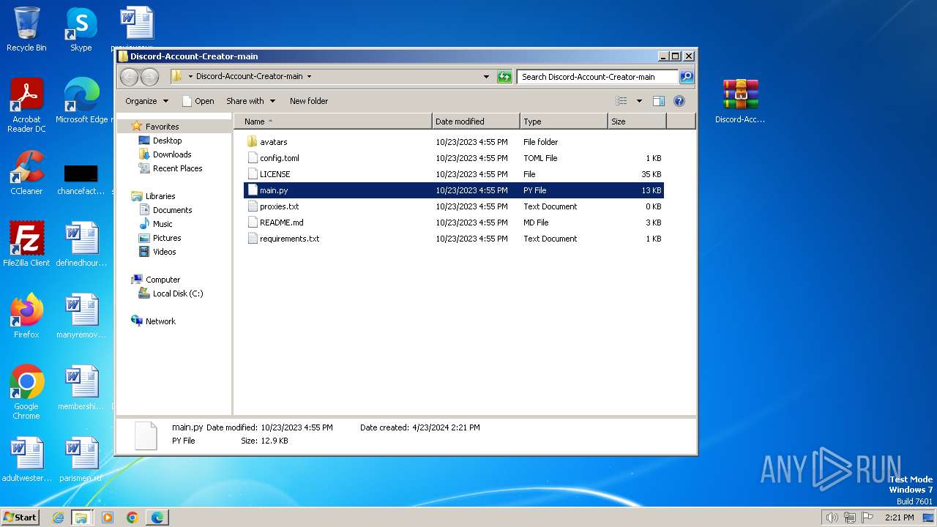Select the adultwester Word document icon

pyautogui.click(x=26, y=460)
